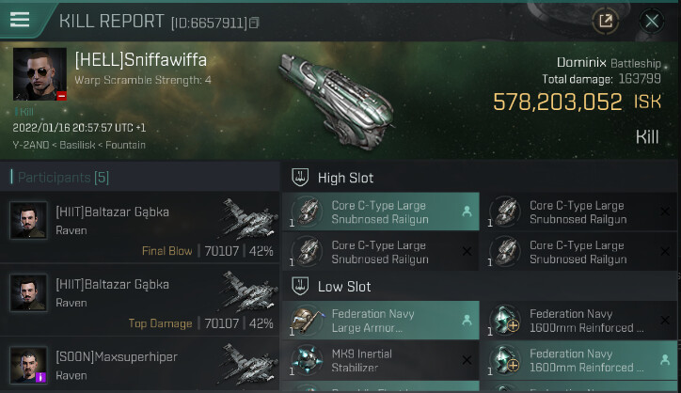Image resolution: width=681 pixels, height=393 pixels.
Task: Click Sniffawiffa's character portrait
Action: 40,74
